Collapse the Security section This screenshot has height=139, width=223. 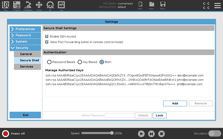[25, 48]
